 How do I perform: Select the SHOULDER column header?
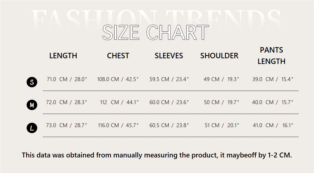pos(219,56)
